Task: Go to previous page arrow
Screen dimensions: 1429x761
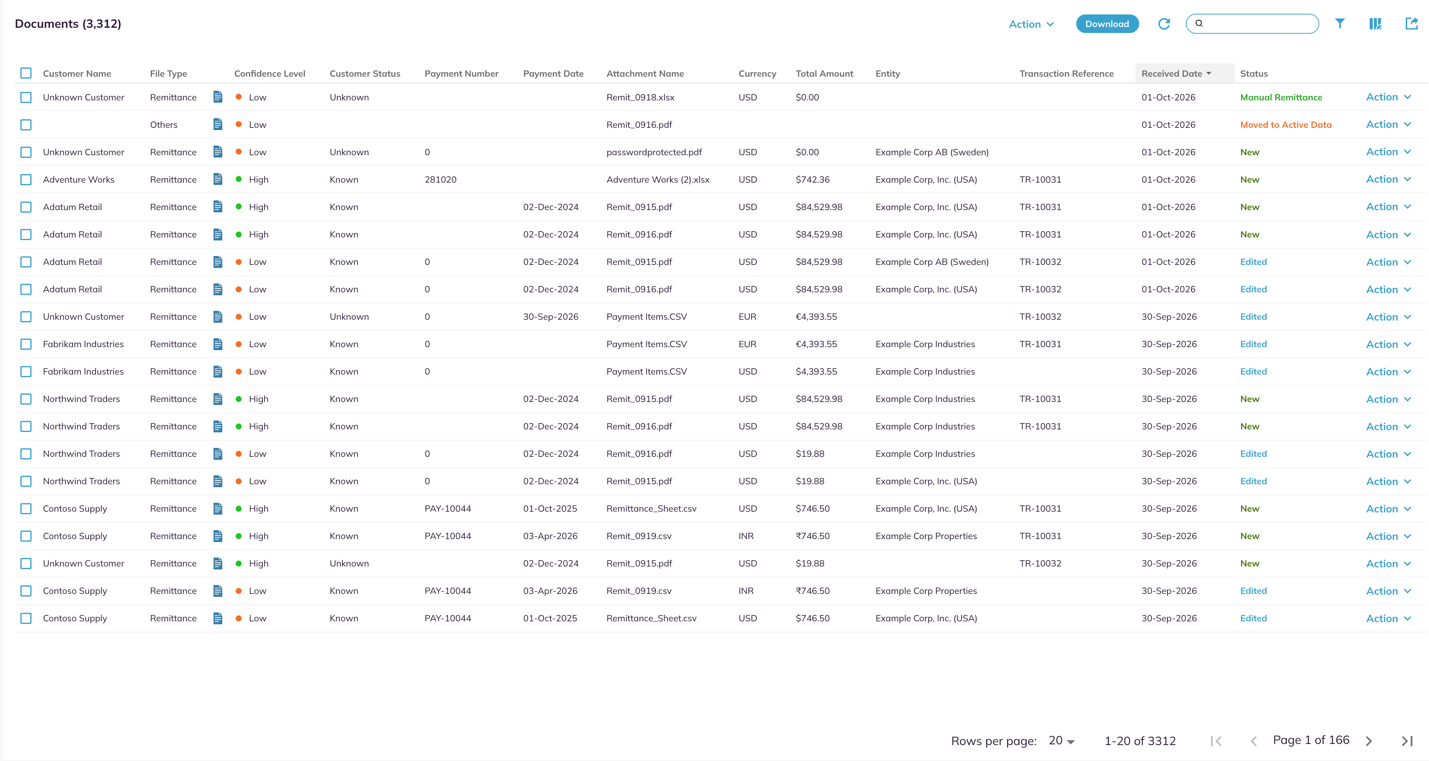Action: pyautogui.click(x=1254, y=741)
